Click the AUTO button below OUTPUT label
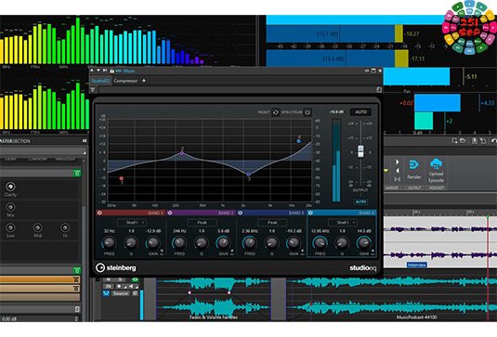The image size is (497, 337). pos(360,201)
